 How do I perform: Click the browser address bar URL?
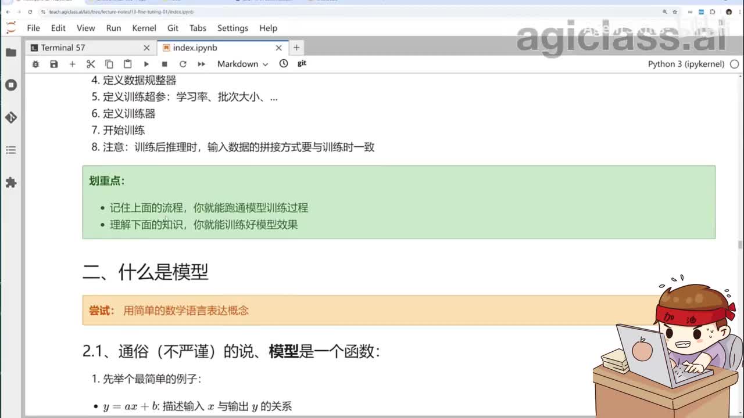coord(121,12)
